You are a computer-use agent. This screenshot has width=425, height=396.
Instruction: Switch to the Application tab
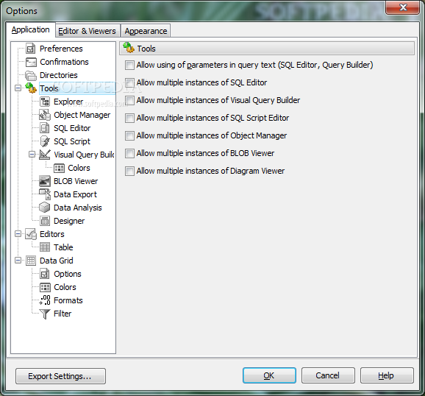pos(30,29)
